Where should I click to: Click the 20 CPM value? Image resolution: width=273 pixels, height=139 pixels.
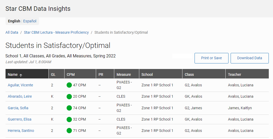80,96
